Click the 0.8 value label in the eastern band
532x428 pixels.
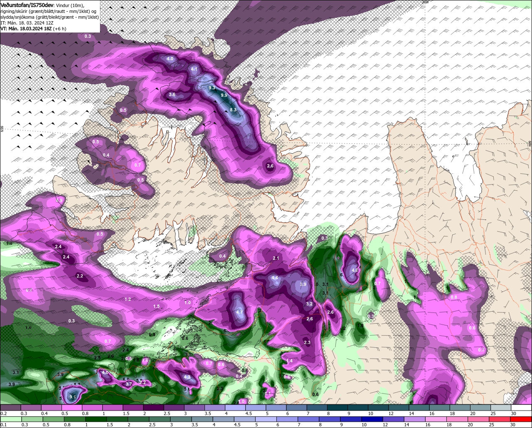454,297
